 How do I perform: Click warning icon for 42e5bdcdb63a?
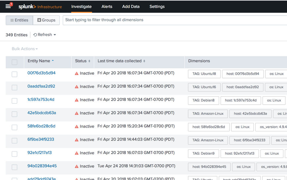(77, 113)
